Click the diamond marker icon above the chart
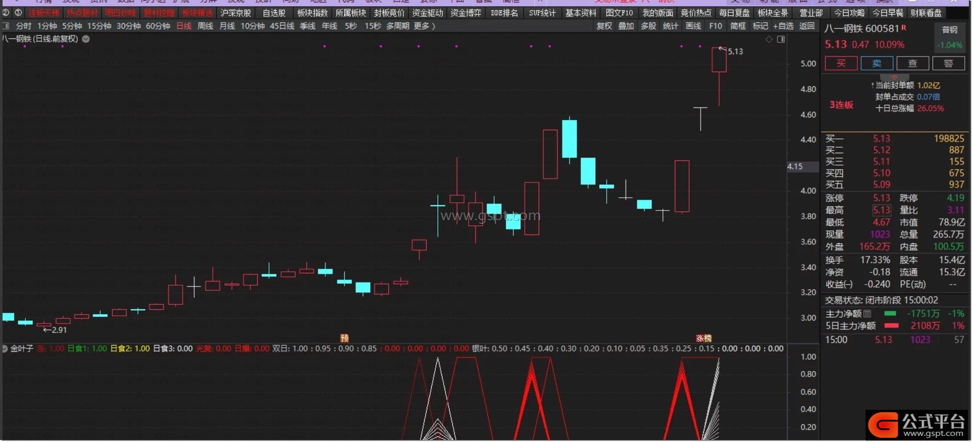This screenshot has width=973, height=442. pos(769,39)
